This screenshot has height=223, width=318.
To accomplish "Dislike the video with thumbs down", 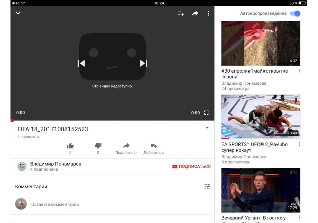I will pyautogui.click(x=98, y=146).
